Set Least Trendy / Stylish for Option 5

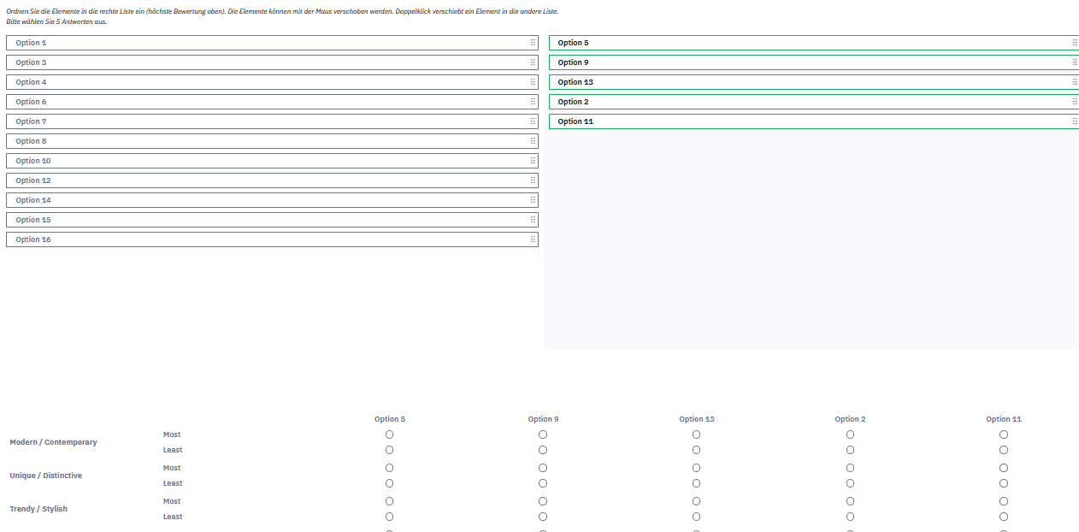(x=390, y=517)
